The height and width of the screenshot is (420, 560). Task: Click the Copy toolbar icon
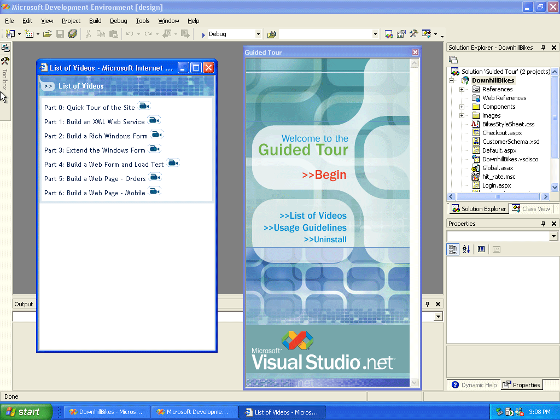tap(101, 34)
